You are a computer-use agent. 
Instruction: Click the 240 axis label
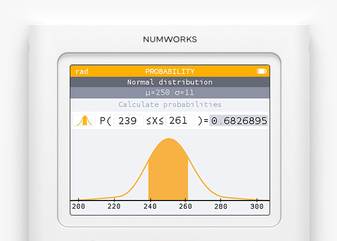(150, 206)
